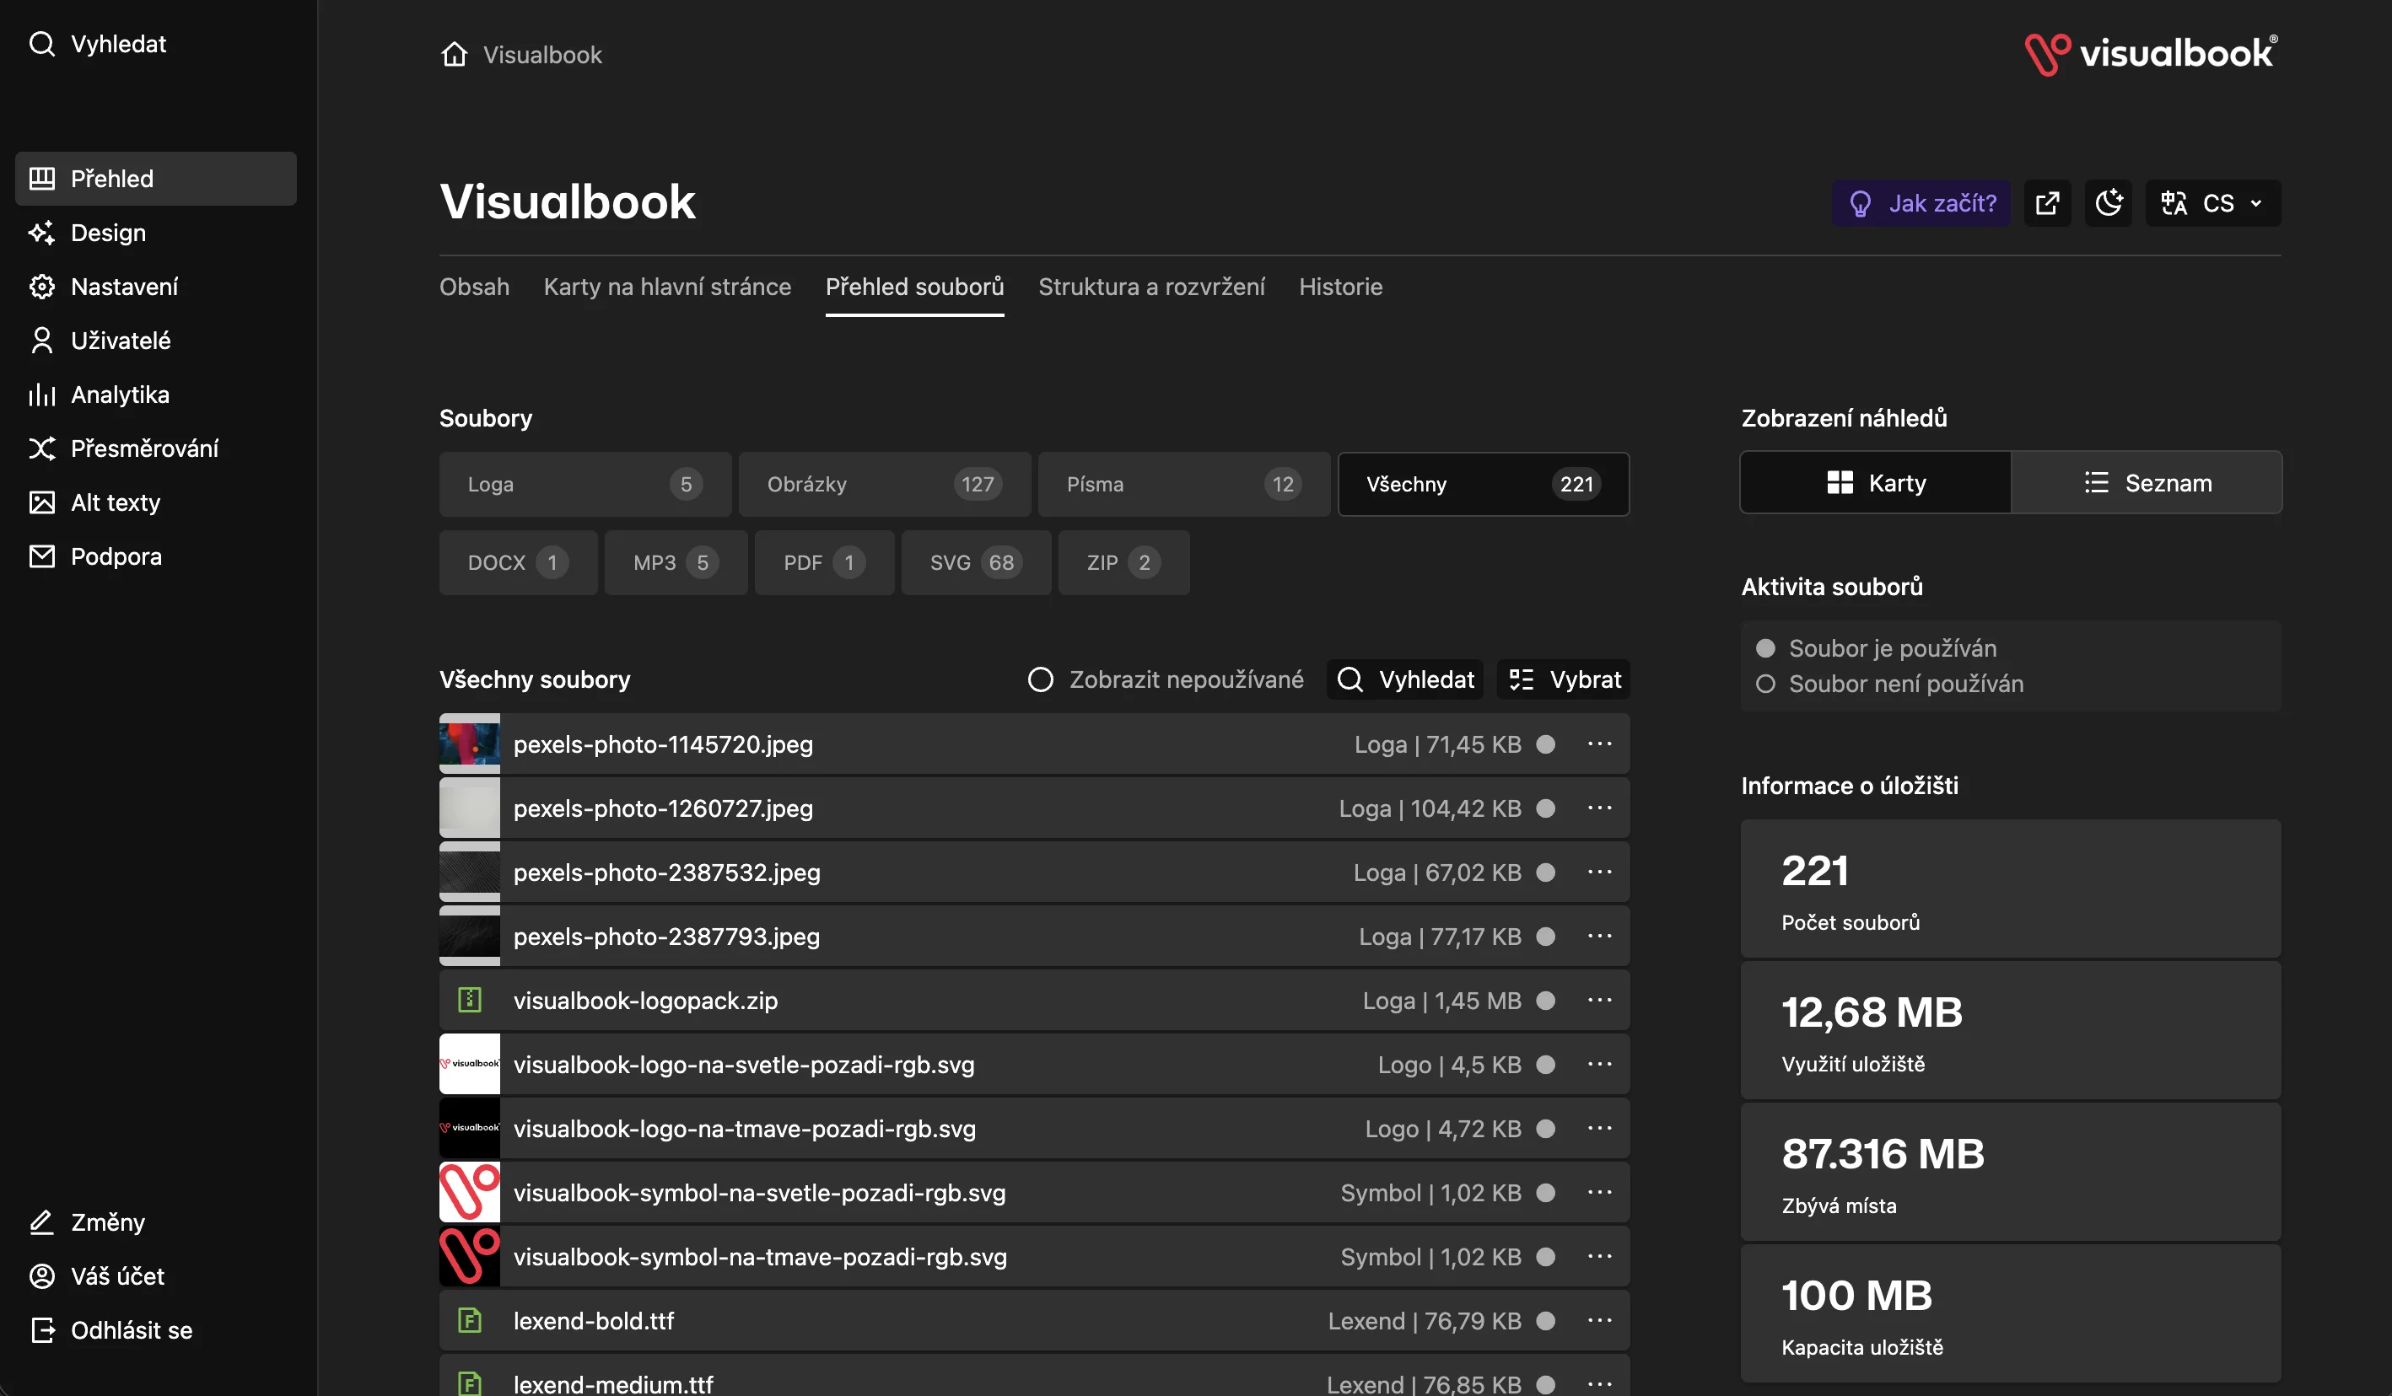The width and height of the screenshot is (2392, 1396).
Task: Click the Visualbook breadcrumb link
Action: point(542,54)
